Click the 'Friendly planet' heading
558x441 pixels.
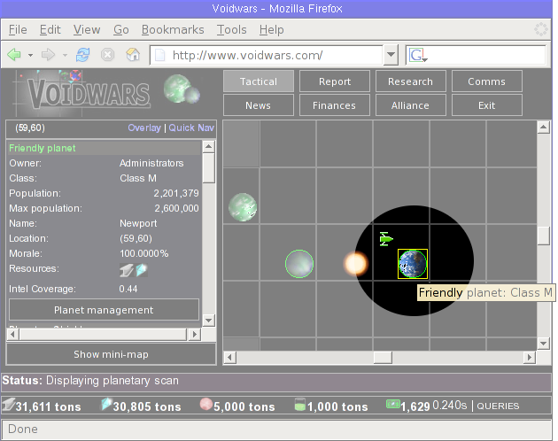[43, 148]
